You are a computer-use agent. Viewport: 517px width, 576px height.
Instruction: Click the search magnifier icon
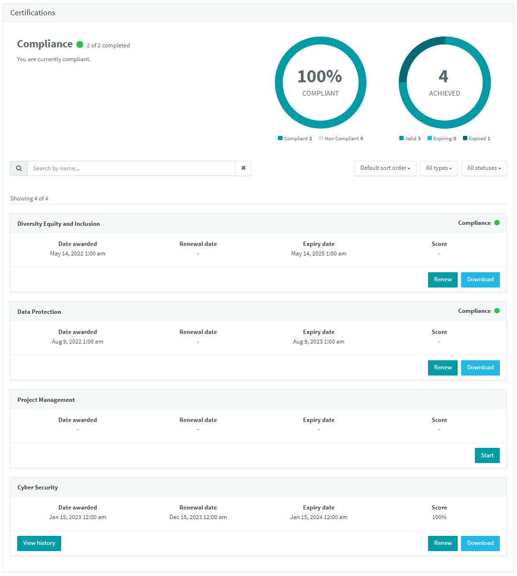[x=19, y=168]
